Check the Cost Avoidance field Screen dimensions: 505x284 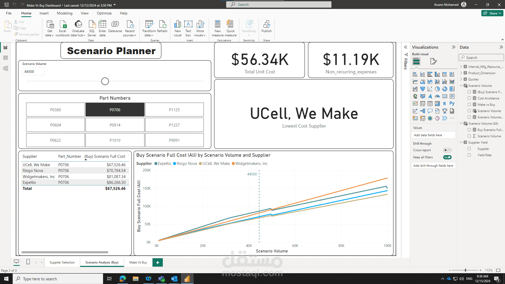(x=469, y=98)
